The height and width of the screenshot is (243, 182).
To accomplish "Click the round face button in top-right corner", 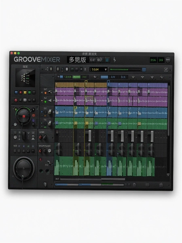I will [x=168, y=60].
